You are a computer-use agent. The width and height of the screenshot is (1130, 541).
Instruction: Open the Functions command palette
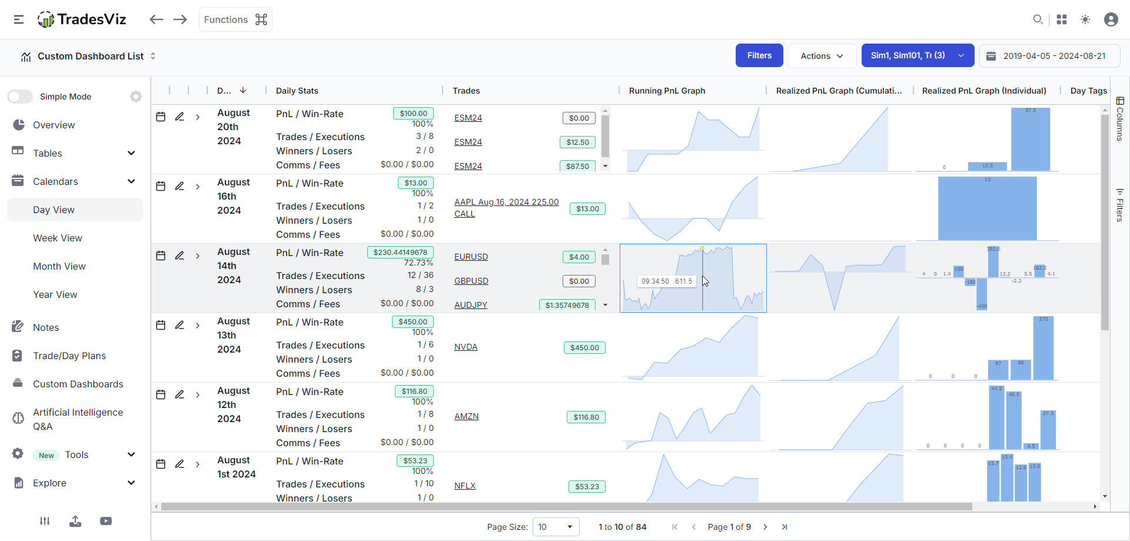235,19
